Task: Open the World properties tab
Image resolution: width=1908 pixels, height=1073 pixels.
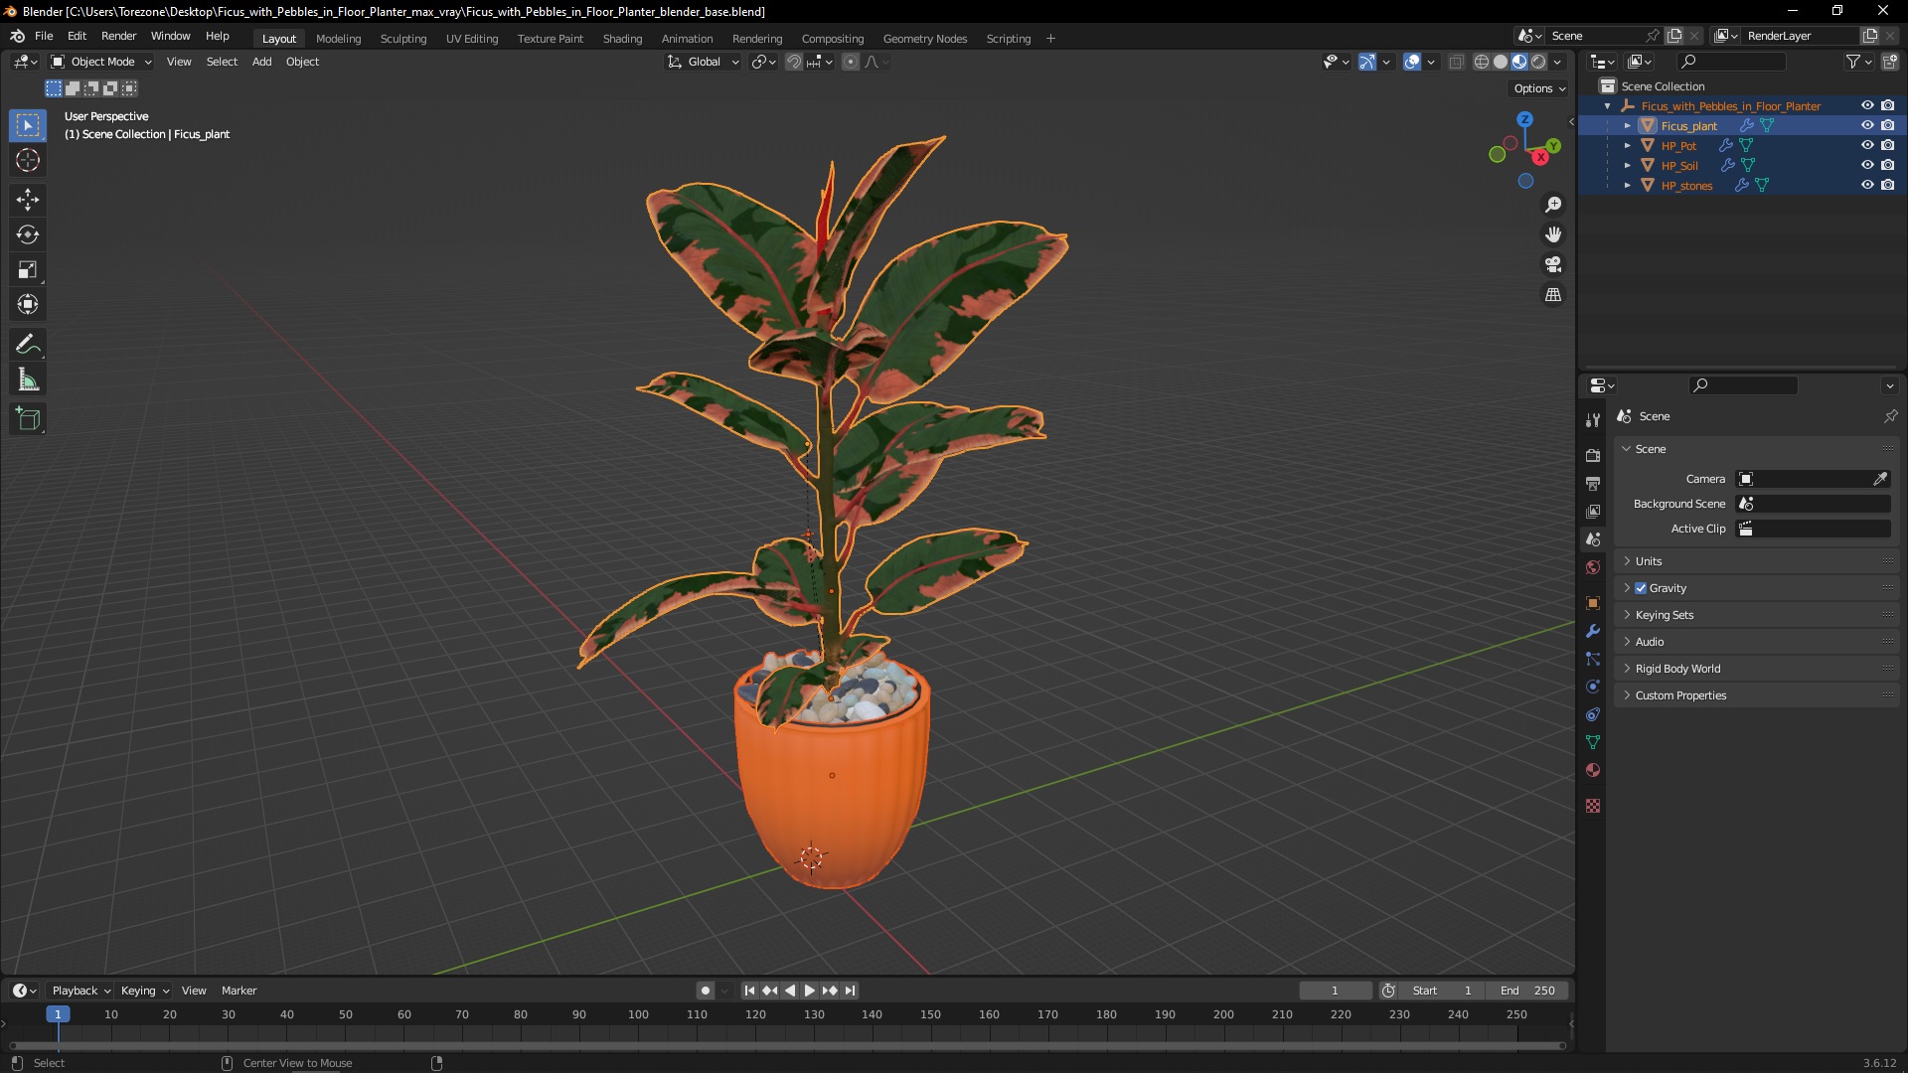Action: pos(1593,567)
